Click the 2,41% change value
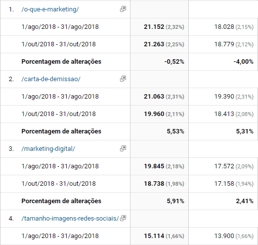 tap(245, 201)
